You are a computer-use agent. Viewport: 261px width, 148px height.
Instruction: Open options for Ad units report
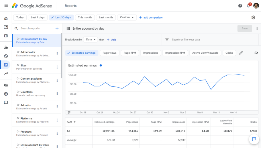click(x=57, y=107)
